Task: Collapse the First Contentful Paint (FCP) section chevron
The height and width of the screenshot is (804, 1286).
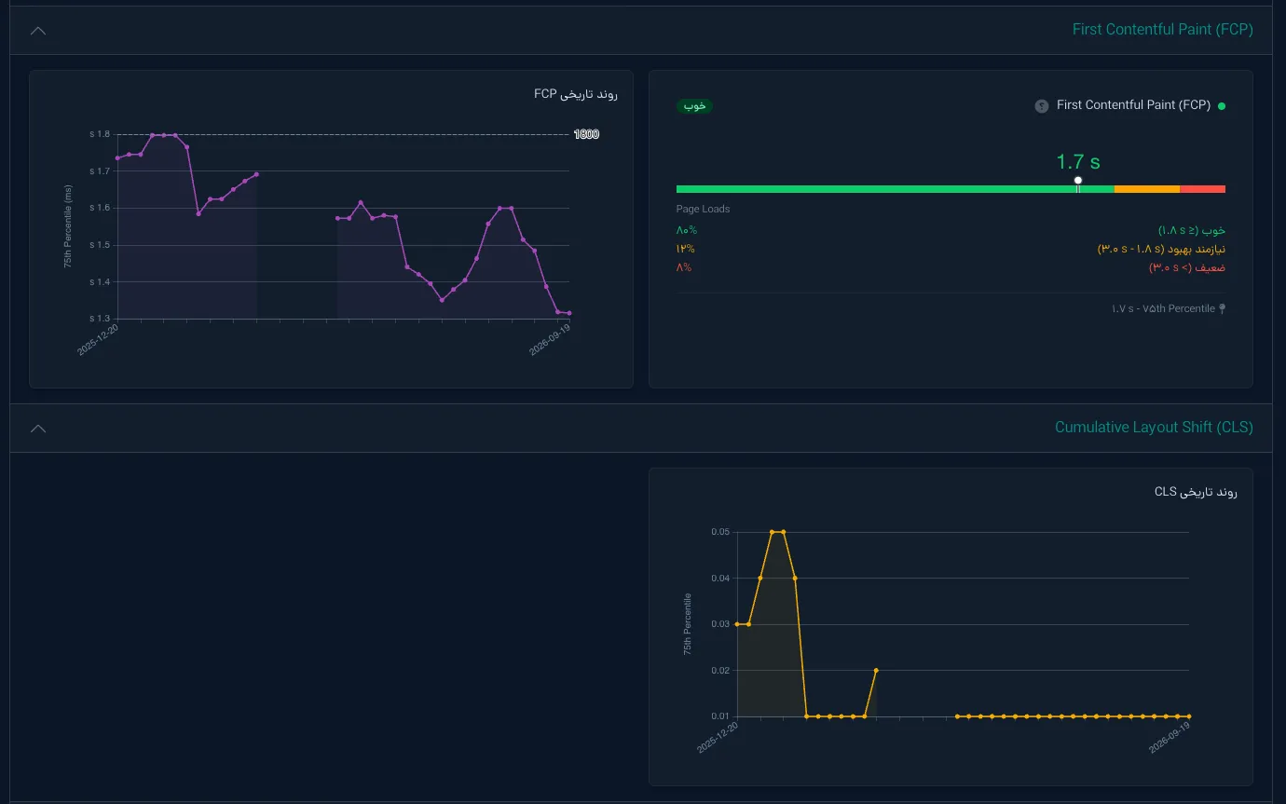Action: point(37,30)
